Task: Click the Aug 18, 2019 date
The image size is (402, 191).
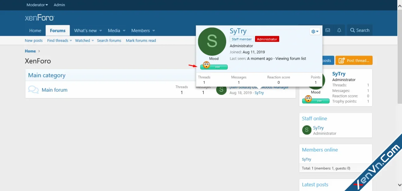Action: coord(241,93)
